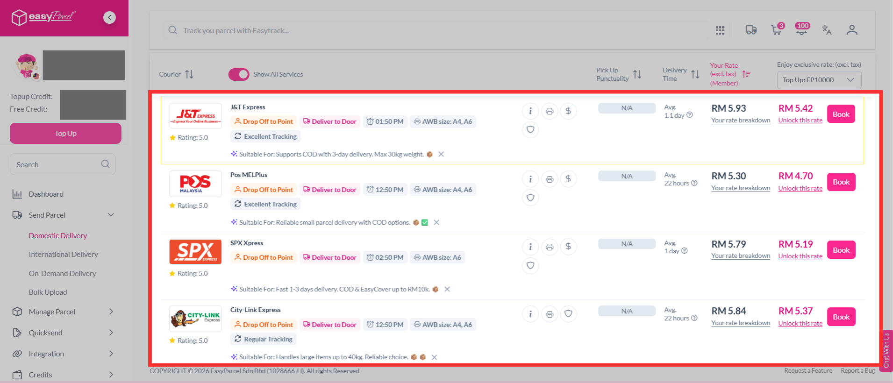The image size is (893, 383).
Task: Click the Top Up button
Action: tap(65, 133)
